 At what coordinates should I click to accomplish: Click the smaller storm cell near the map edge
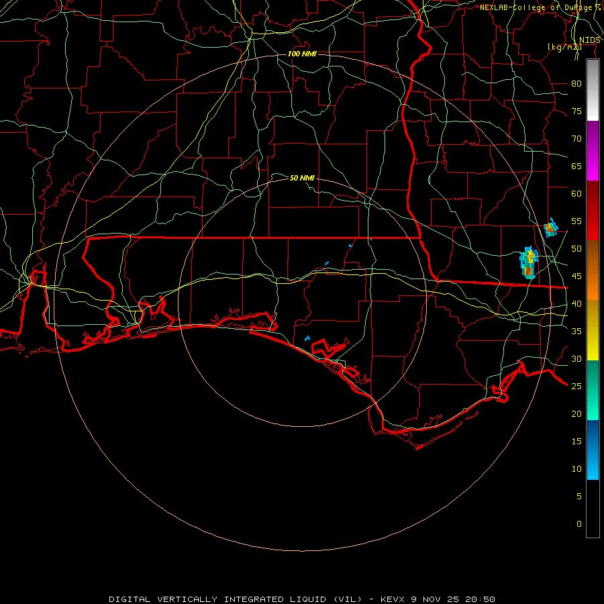click(x=551, y=228)
